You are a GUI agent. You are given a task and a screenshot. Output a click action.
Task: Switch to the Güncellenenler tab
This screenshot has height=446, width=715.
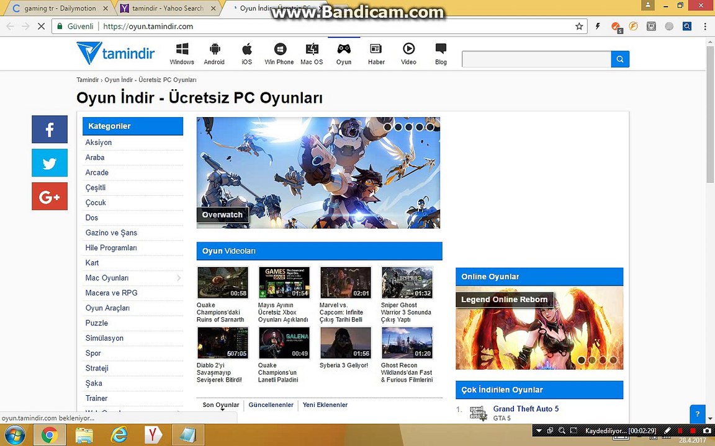pyautogui.click(x=271, y=405)
